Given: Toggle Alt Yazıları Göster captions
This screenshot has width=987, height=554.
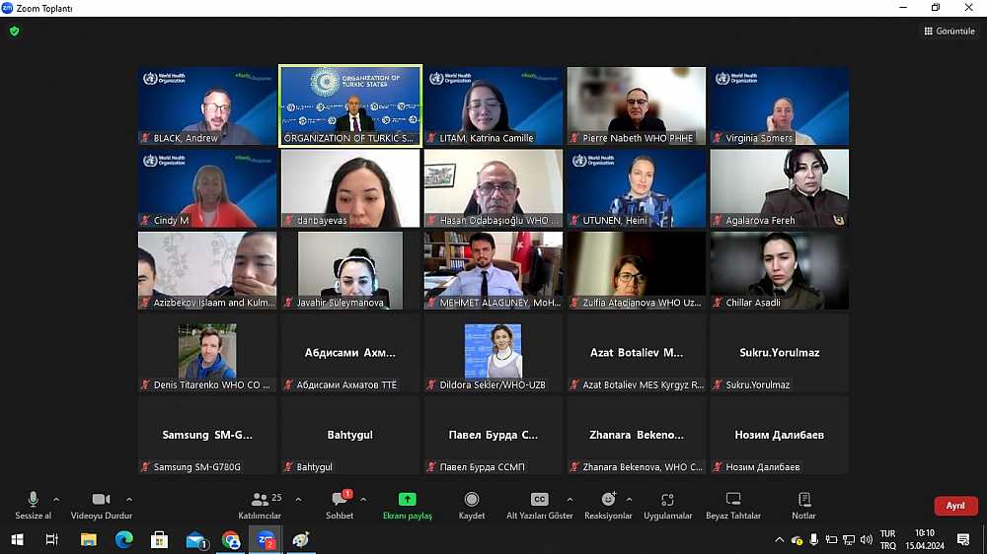Looking at the screenshot, I should (x=539, y=505).
